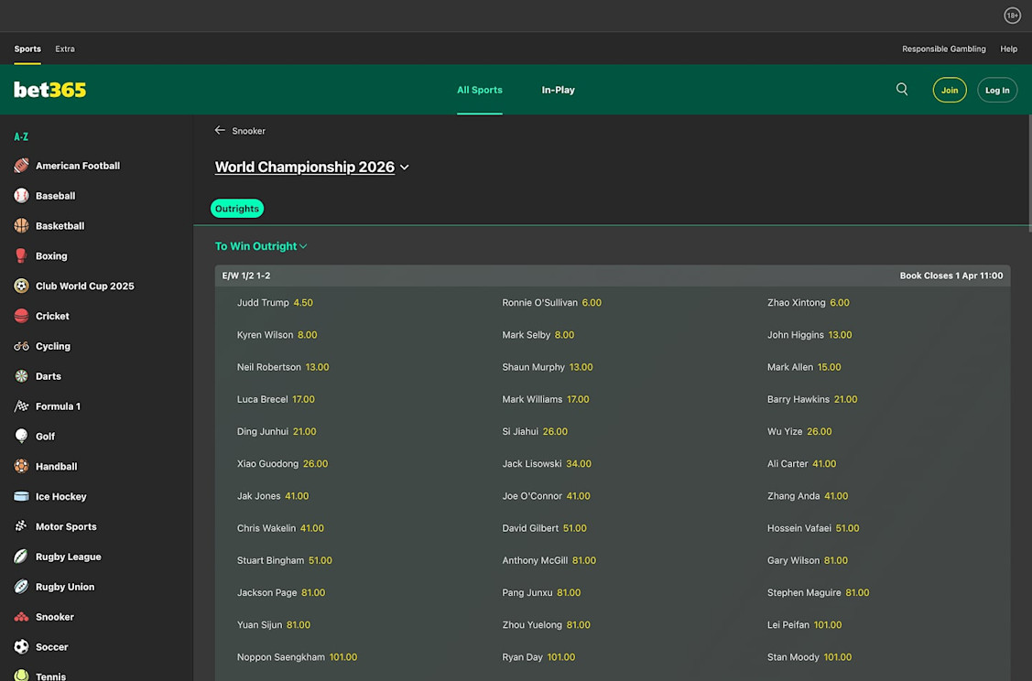
Task: Click the page vertical scrollbar
Action: [1029, 173]
